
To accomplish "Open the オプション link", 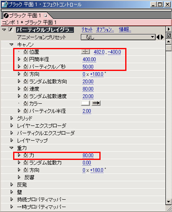I will (x=105, y=30).
